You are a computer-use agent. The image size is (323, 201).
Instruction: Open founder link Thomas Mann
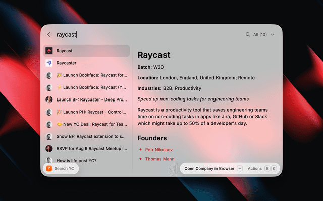[x=159, y=159]
